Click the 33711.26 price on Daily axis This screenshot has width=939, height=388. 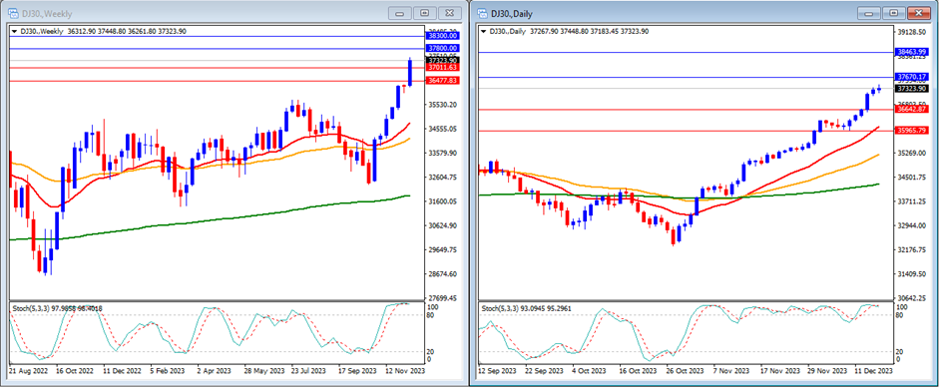coord(912,201)
